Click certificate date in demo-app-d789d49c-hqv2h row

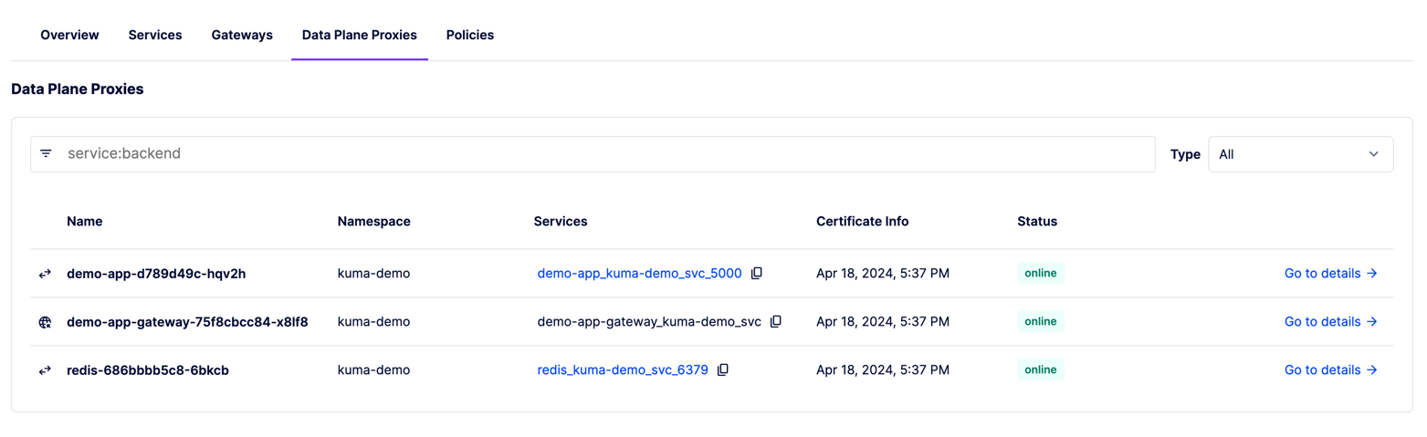click(x=883, y=274)
